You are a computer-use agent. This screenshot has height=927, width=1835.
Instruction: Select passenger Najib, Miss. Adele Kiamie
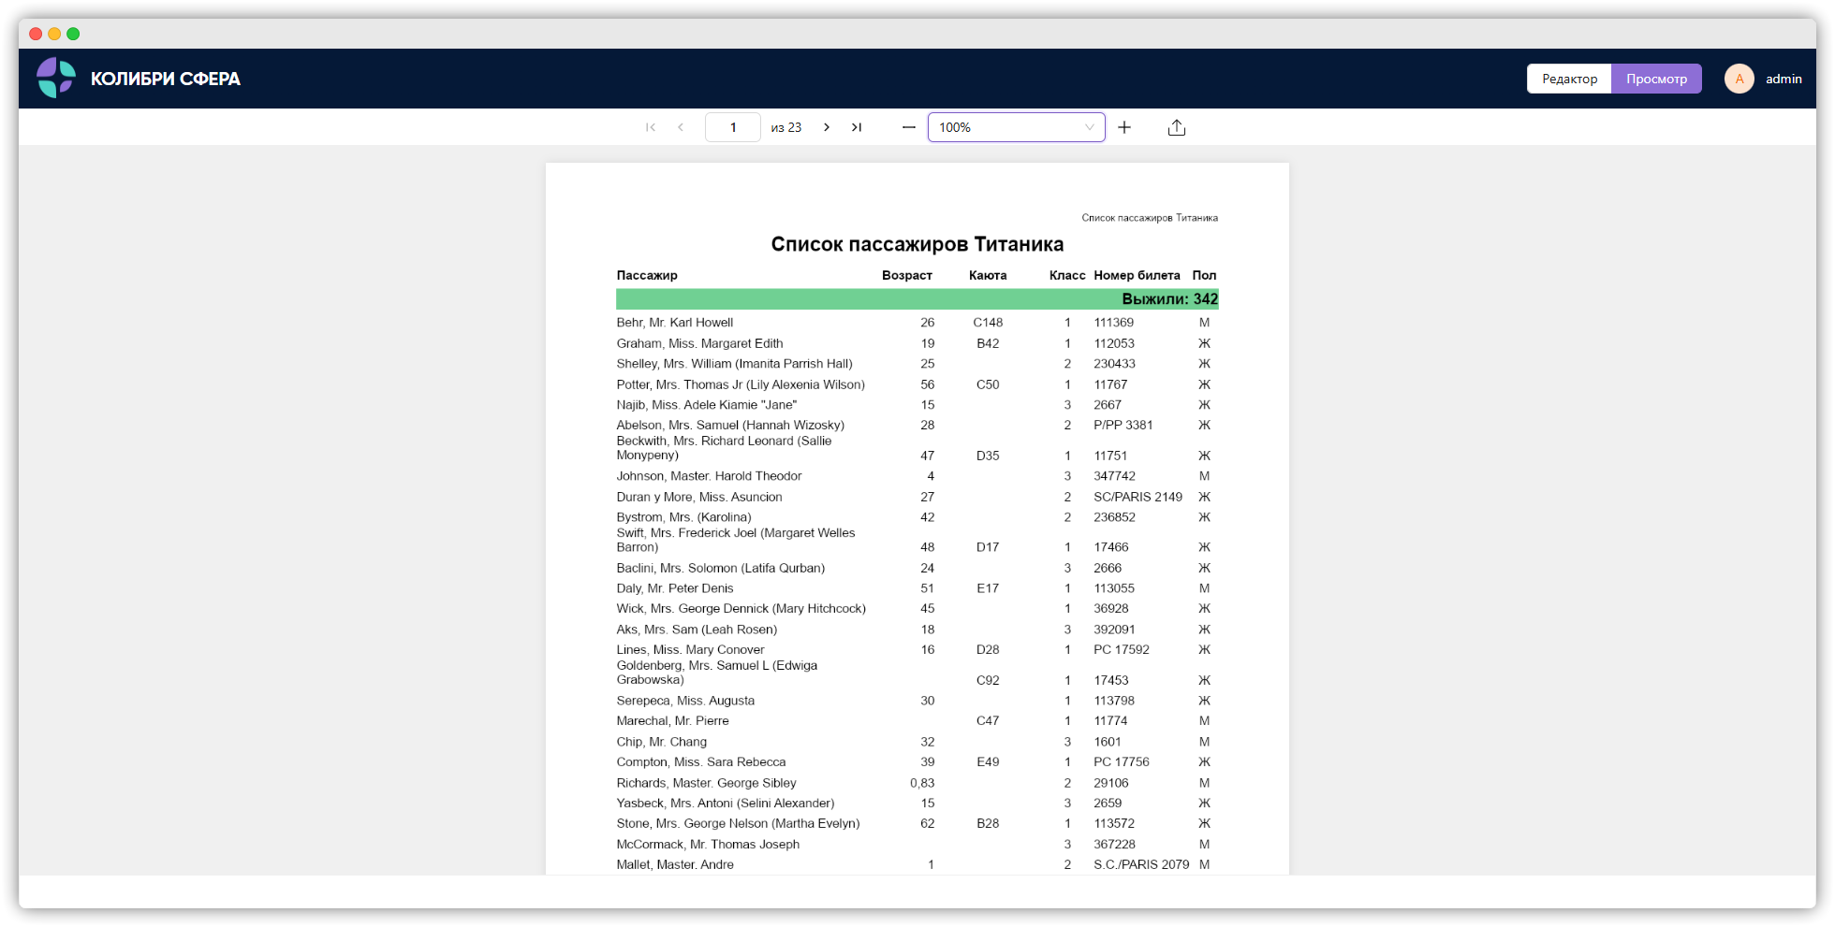pos(706,405)
